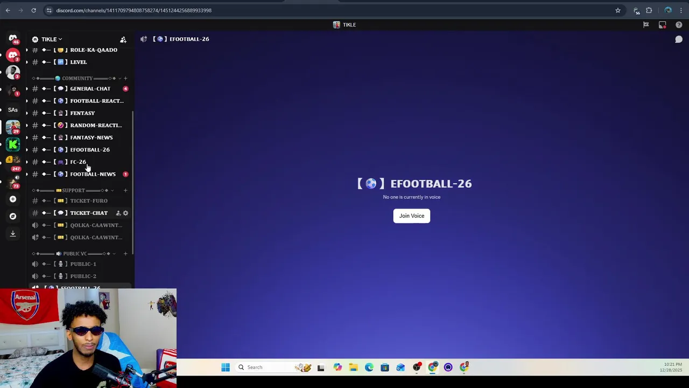Expand arrow beside LEVEL channel

(27, 62)
